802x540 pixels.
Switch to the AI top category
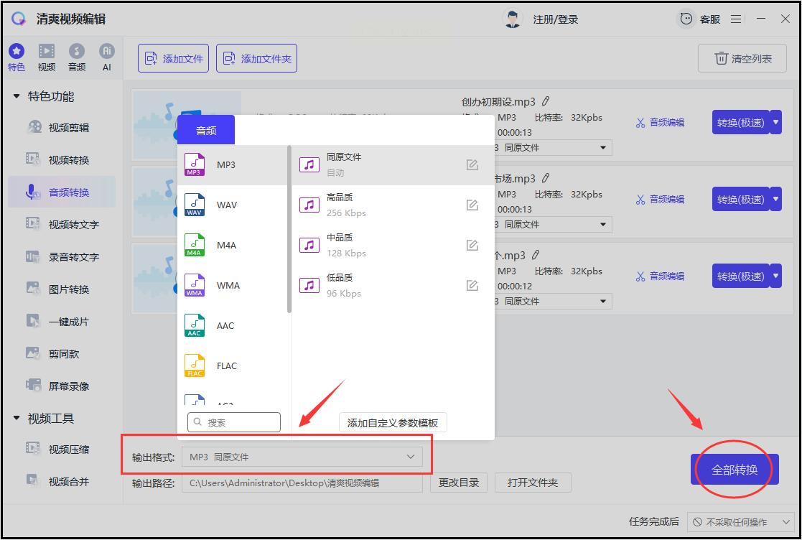tap(106, 57)
